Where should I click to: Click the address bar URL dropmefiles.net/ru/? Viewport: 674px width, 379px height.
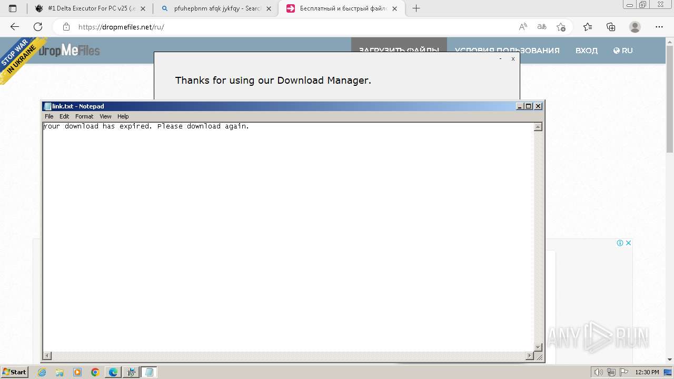pyautogui.click(x=121, y=27)
